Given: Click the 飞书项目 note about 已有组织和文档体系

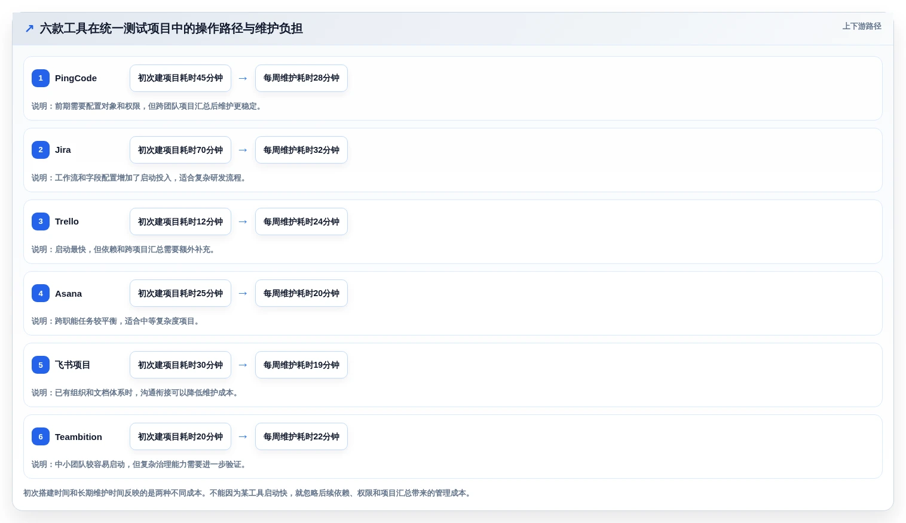Looking at the screenshot, I should [x=137, y=393].
